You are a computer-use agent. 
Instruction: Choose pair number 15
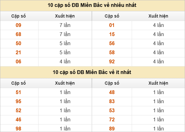(x=112, y=34)
